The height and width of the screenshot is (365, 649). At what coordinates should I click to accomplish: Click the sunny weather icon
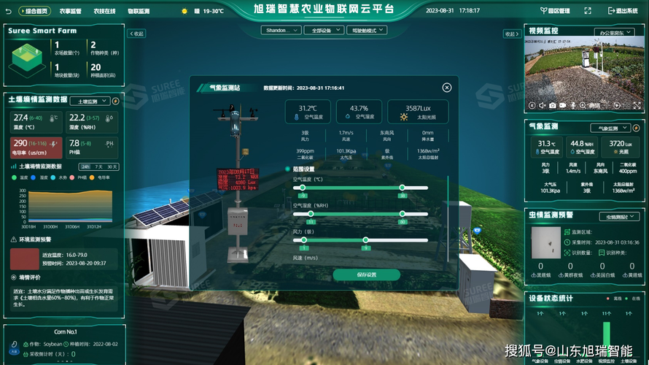184,11
